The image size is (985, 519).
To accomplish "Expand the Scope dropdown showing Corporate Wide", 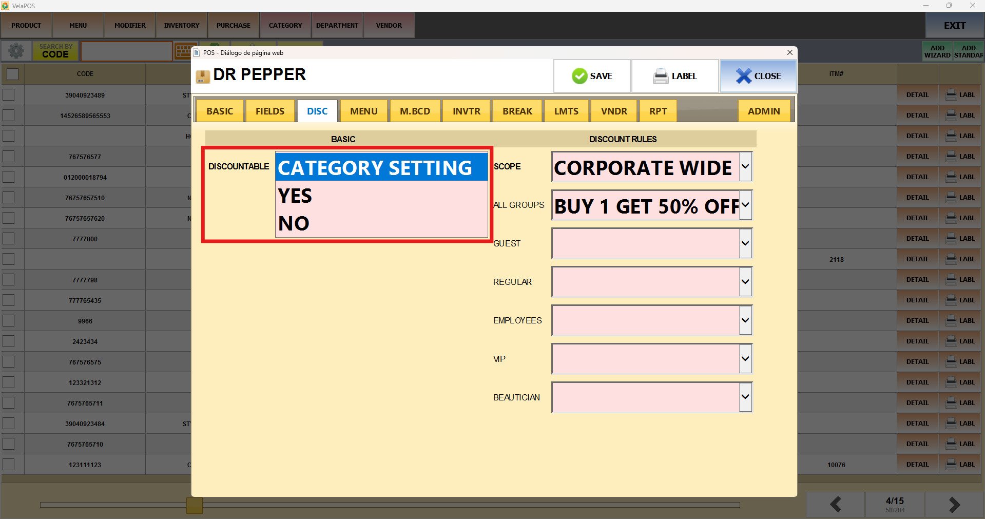I will pos(745,166).
